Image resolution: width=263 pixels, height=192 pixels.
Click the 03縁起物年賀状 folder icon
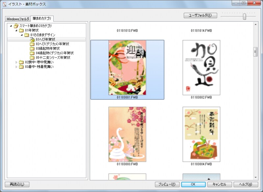pos(32,49)
